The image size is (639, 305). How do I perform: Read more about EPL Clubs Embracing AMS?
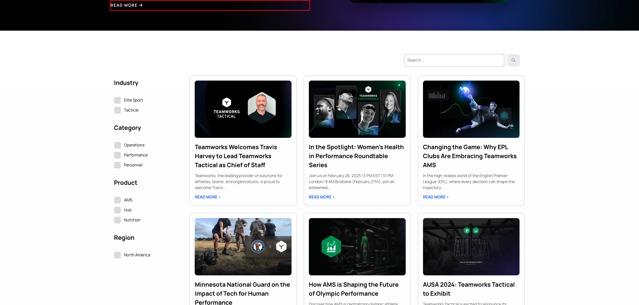coord(435,197)
